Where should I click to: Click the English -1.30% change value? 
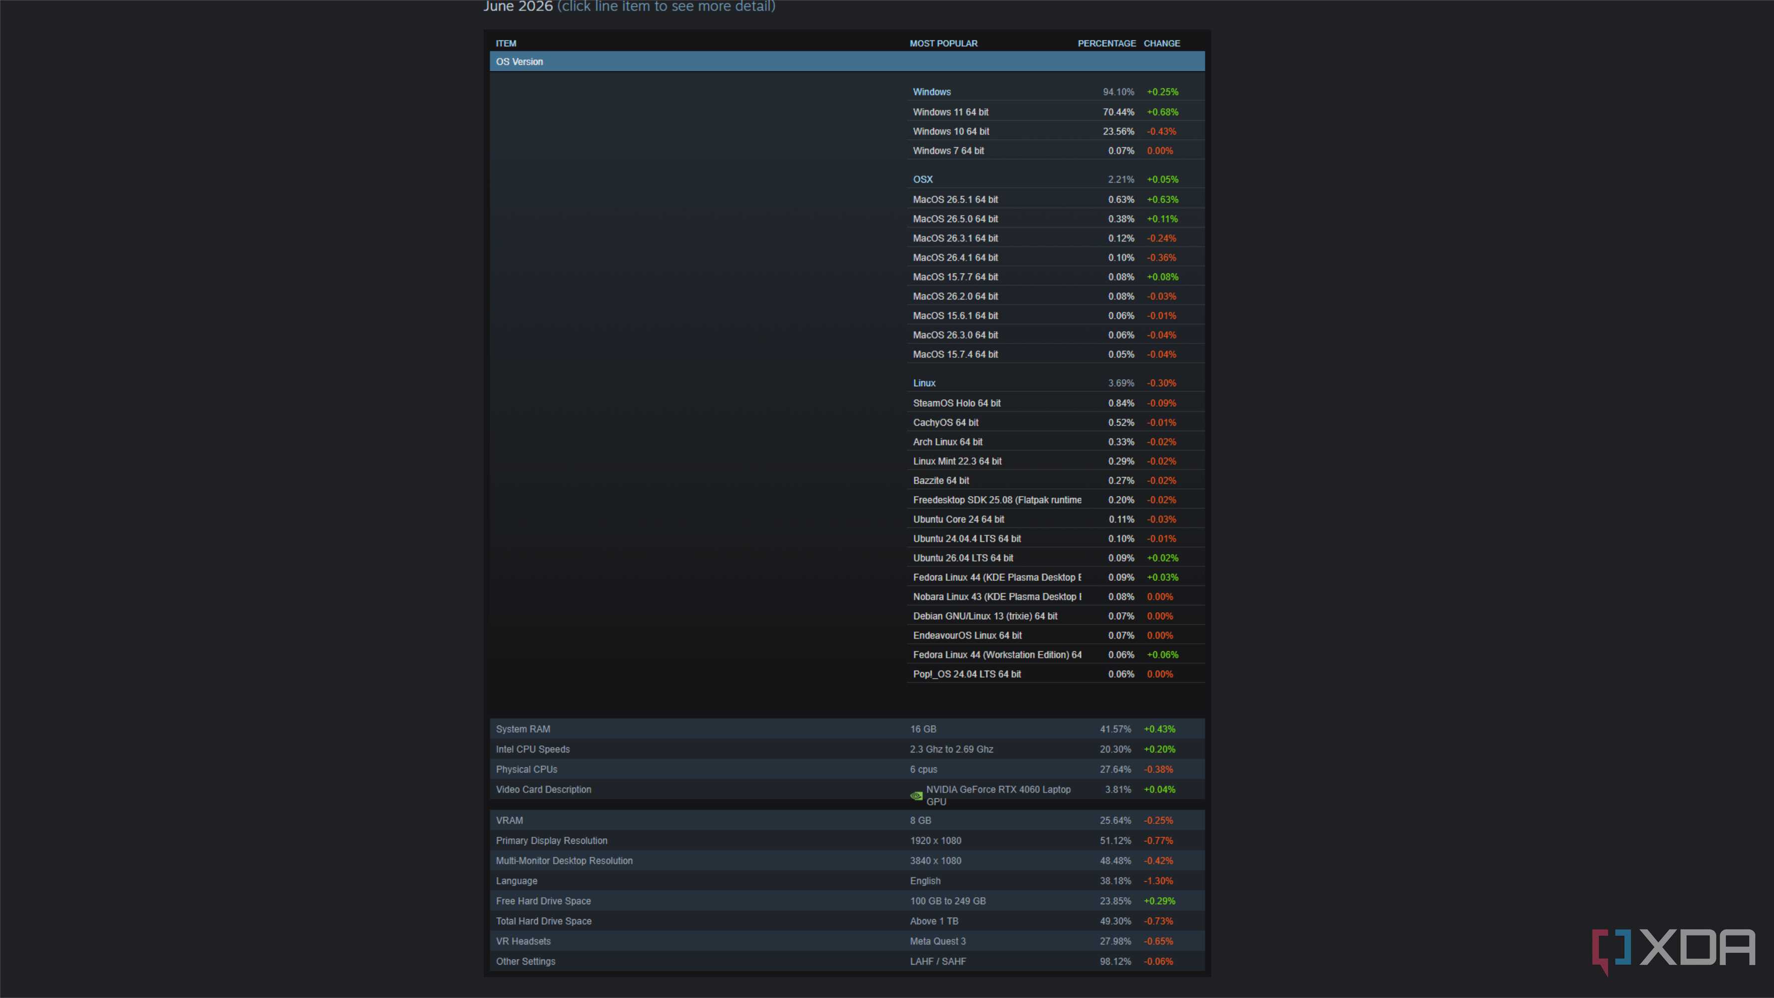(x=1158, y=880)
